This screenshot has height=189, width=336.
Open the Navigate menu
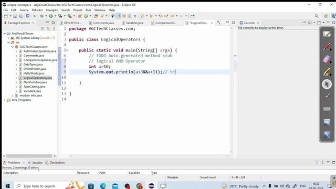[x=52, y=10]
